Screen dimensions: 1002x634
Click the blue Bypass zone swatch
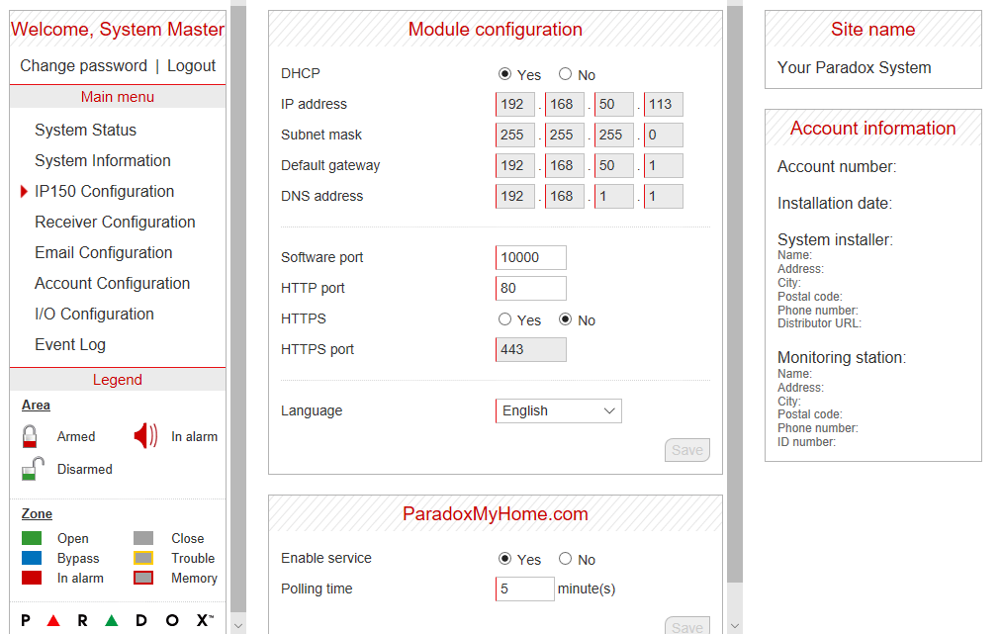[32, 558]
